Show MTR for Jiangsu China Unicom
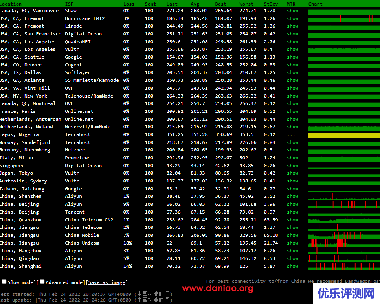This screenshot has height=304, width=380. [292, 243]
